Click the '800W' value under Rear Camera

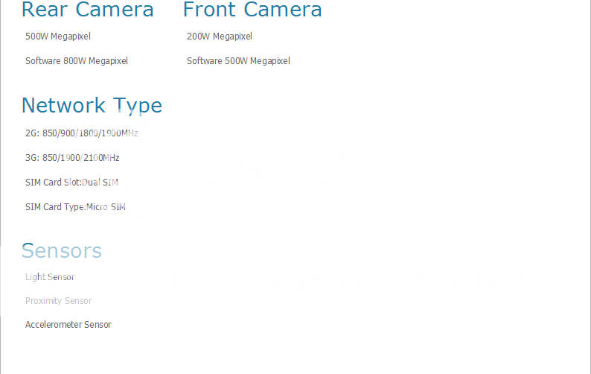(x=75, y=61)
